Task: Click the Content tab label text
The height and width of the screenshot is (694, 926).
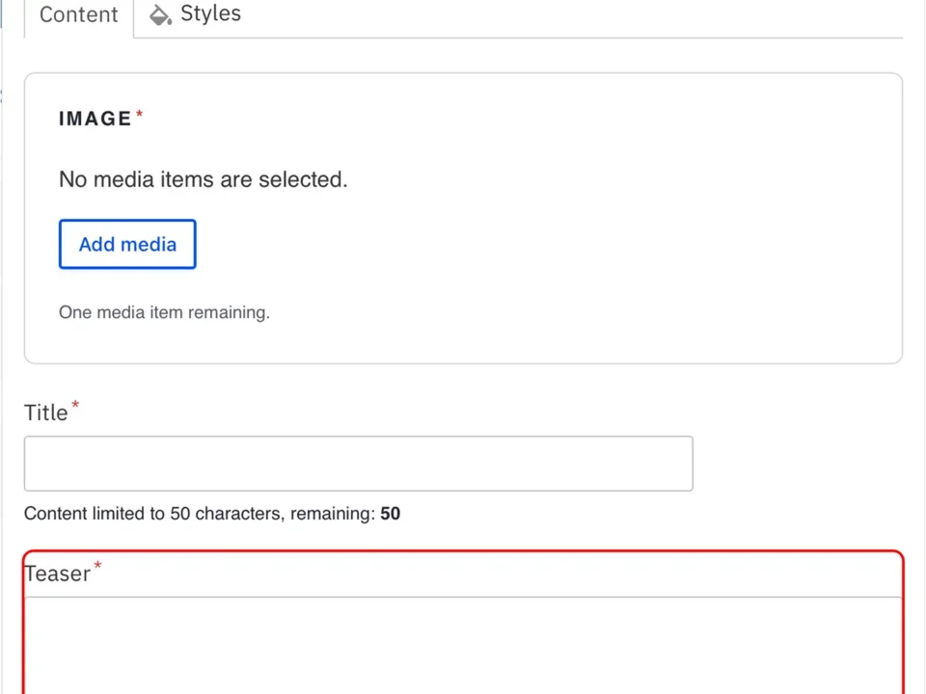Action: click(x=78, y=14)
